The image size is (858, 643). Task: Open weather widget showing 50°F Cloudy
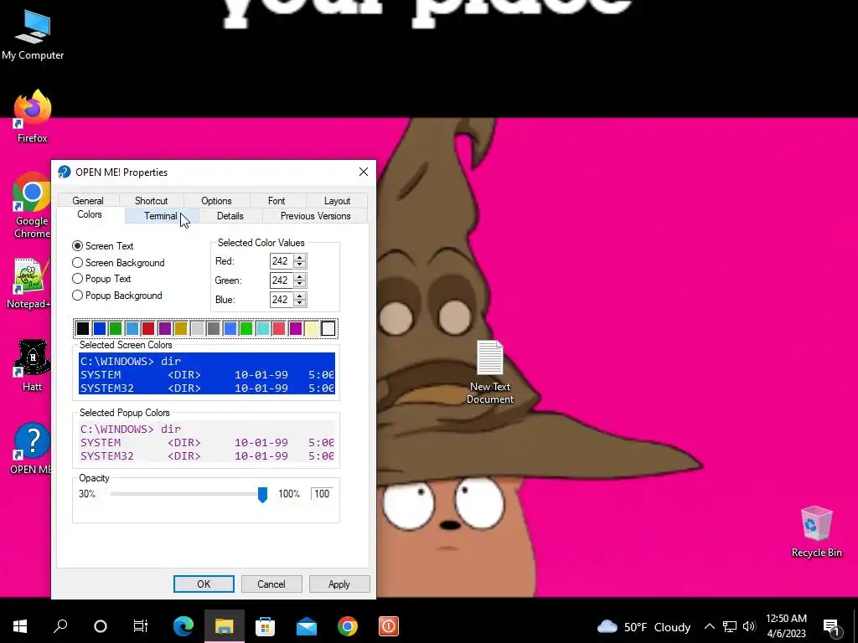click(643, 626)
